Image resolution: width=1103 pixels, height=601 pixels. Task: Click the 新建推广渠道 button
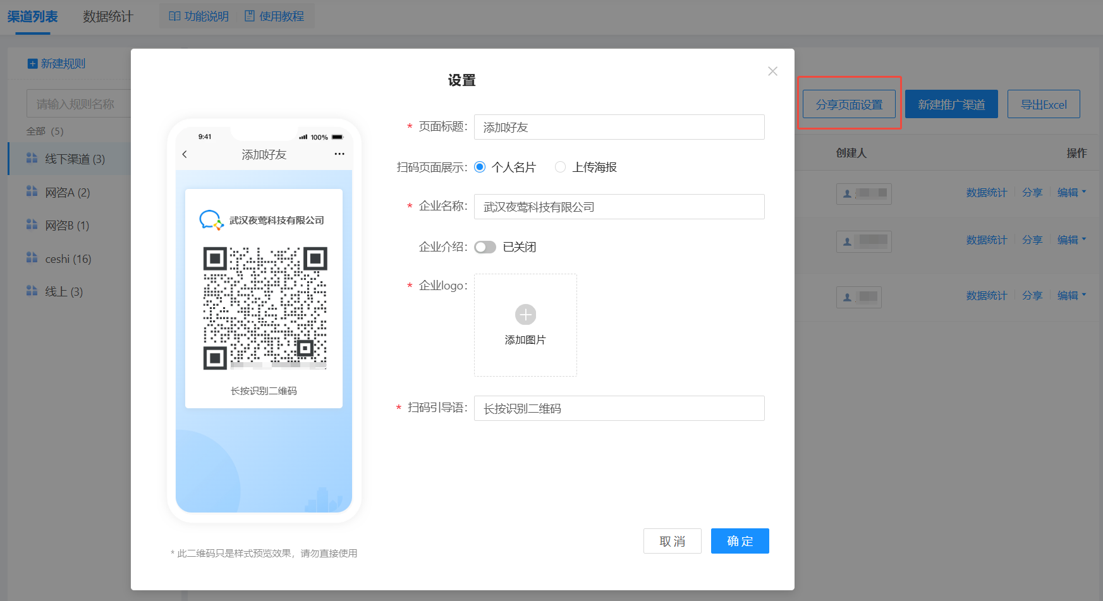[x=951, y=104]
